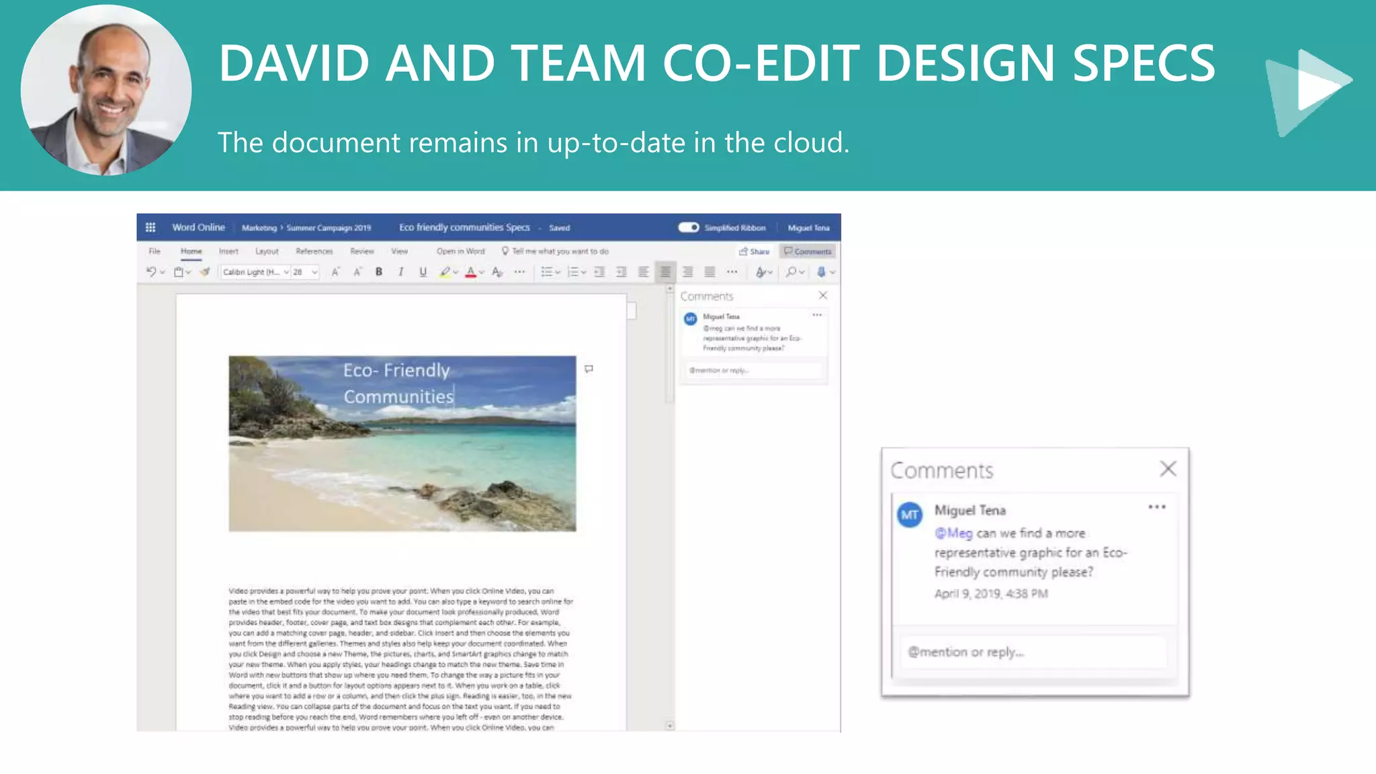This screenshot has height=774, width=1376.
Task: Toggle the Simplified Ribbon switch
Action: [689, 227]
